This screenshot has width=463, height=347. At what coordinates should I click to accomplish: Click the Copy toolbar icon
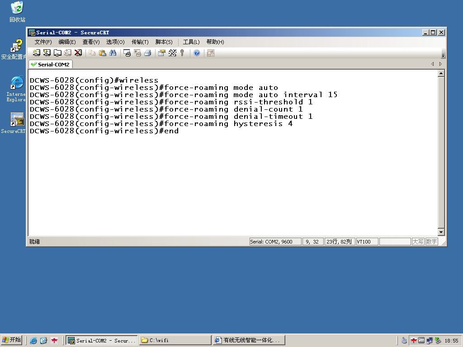[x=92, y=53]
